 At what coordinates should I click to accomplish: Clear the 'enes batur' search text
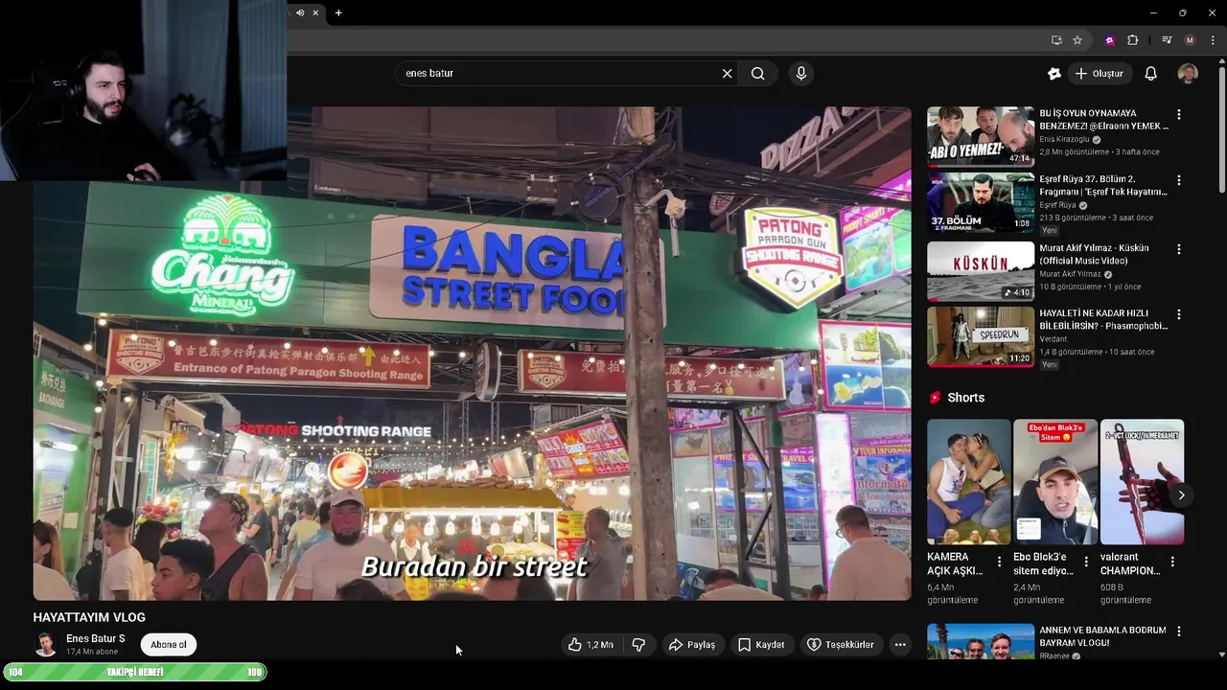(x=727, y=74)
